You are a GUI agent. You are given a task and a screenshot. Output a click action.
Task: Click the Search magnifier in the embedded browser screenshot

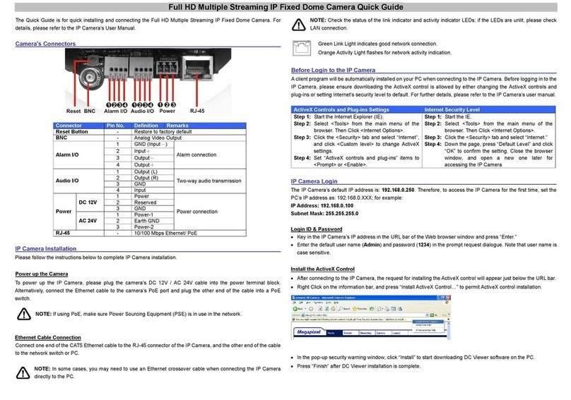click(x=340, y=309)
